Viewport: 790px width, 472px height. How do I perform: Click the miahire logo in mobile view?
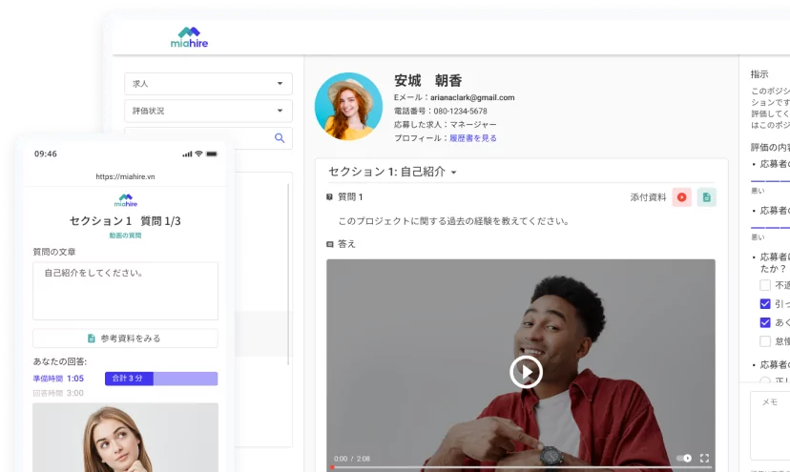[126, 200]
